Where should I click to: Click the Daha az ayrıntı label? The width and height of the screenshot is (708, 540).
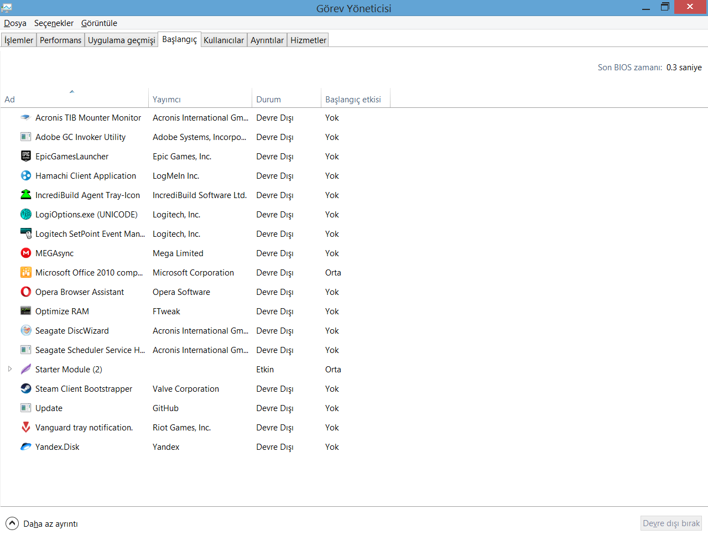tap(50, 524)
